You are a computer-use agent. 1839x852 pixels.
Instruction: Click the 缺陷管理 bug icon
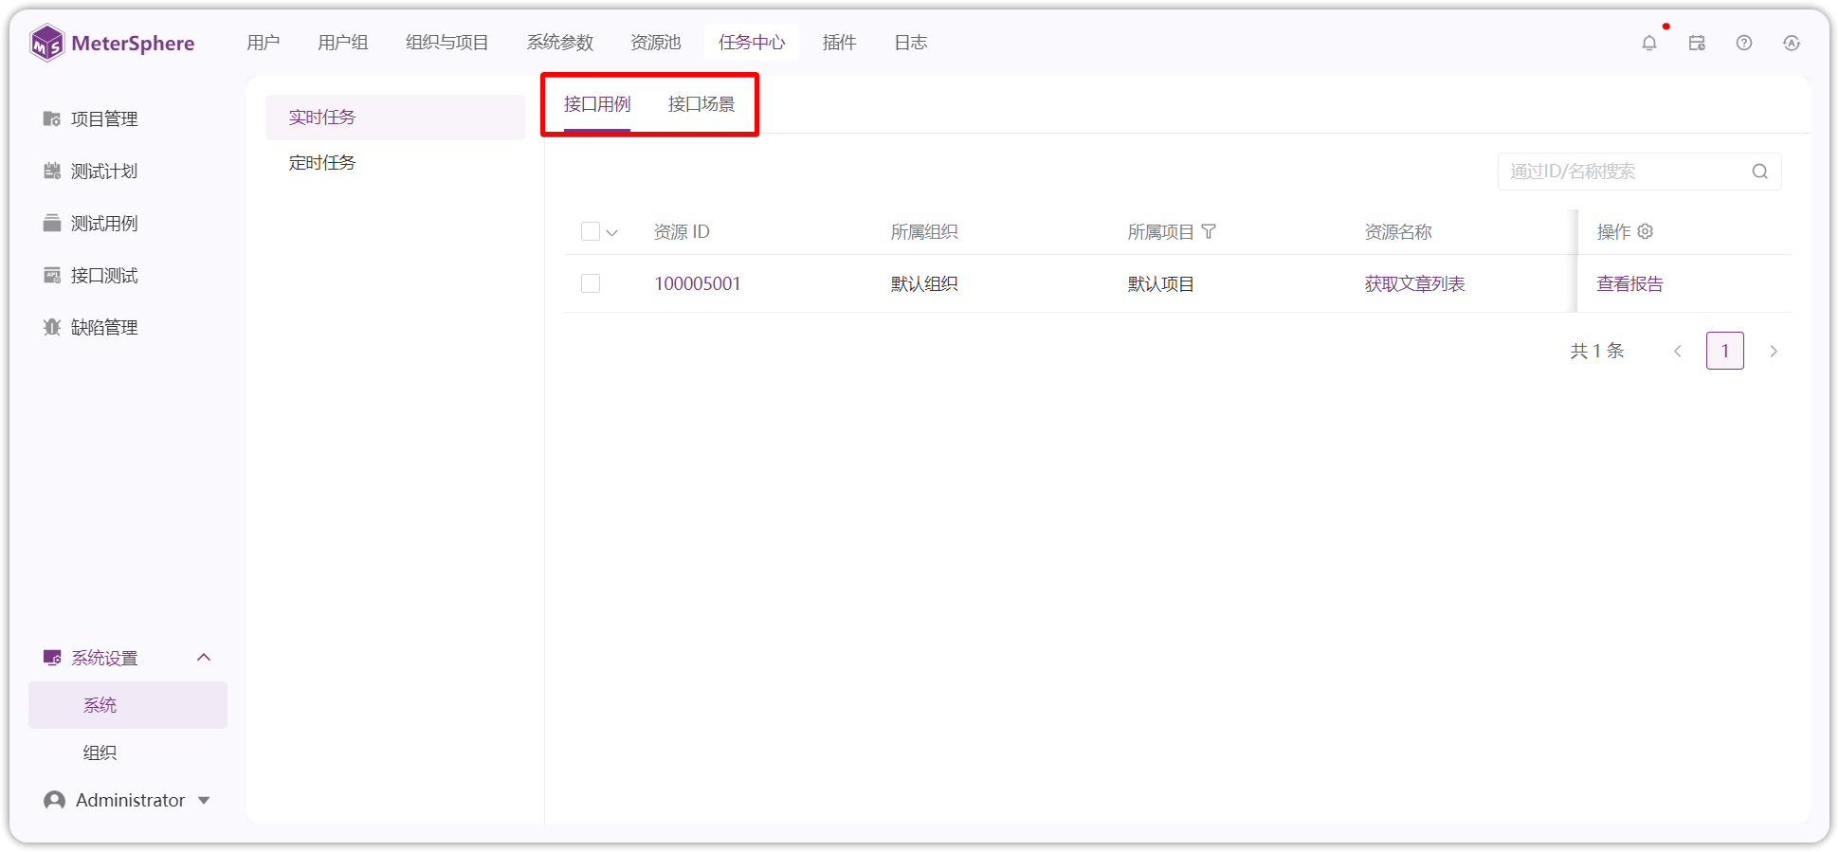52,327
